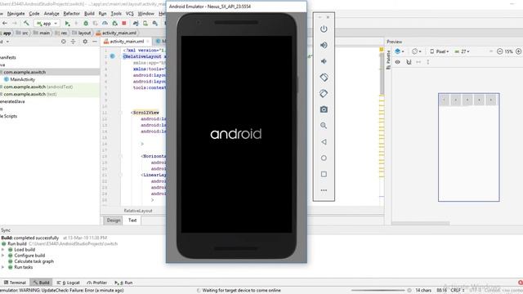The height and width of the screenshot is (294, 523).
Task: Tap the emulator Back triangle button
Action: click(x=324, y=142)
